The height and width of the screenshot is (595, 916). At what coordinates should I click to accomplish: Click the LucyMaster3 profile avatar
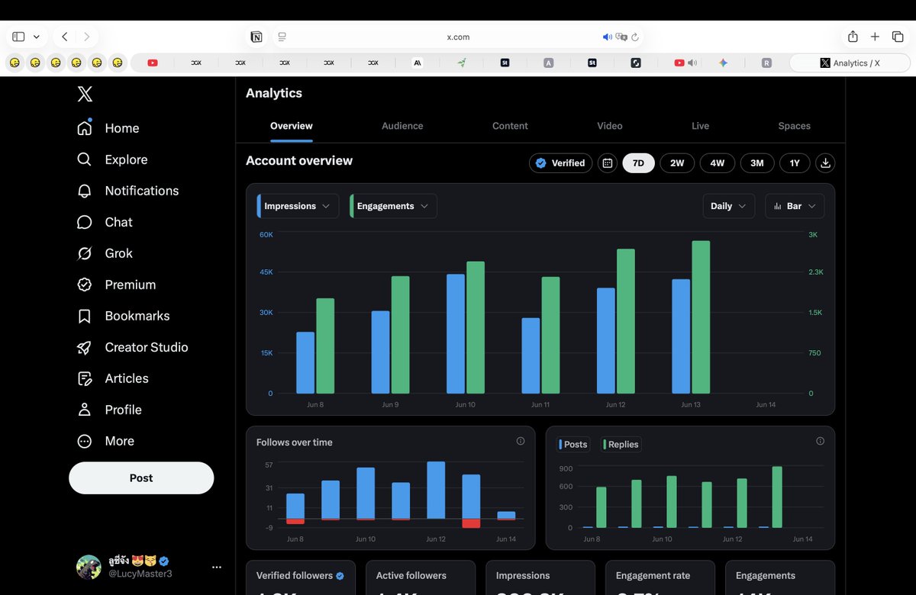[89, 568]
